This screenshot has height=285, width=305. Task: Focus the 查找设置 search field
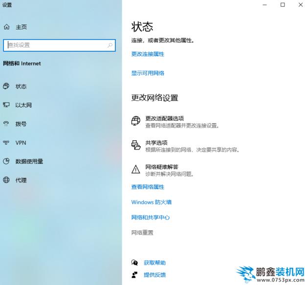click(x=59, y=45)
